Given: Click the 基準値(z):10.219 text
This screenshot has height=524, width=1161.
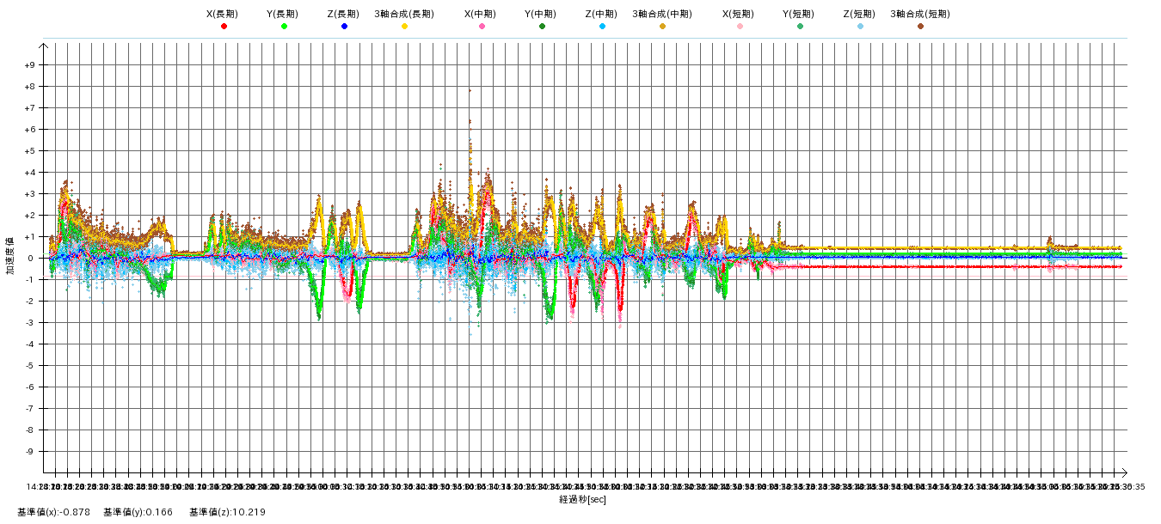Looking at the screenshot, I should 228,513.
